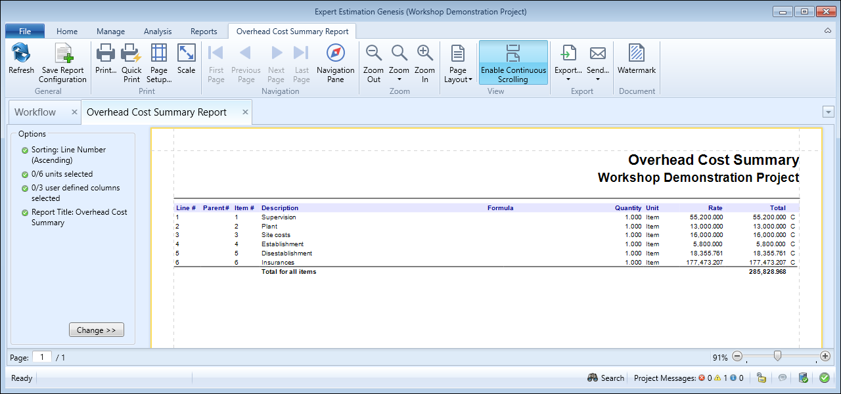
Task: Switch to the Workflow document tab
Action: point(35,112)
